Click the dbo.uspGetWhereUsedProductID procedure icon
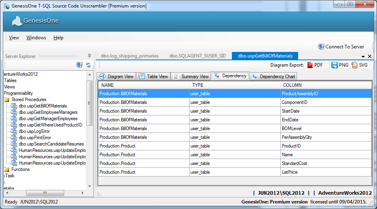This screenshot has width=377, height=209. click(x=14, y=125)
